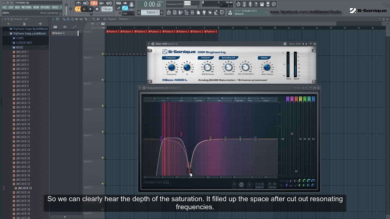
Task: Select the playlist mute tool
Action: coord(77,19)
